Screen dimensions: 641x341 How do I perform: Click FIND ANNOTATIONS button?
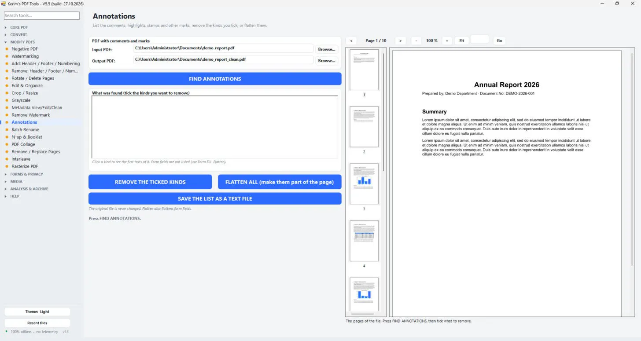215,79
